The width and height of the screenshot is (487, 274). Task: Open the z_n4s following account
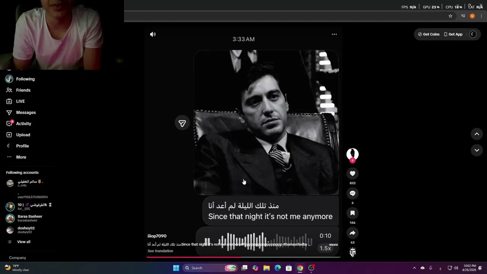[25, 183]
